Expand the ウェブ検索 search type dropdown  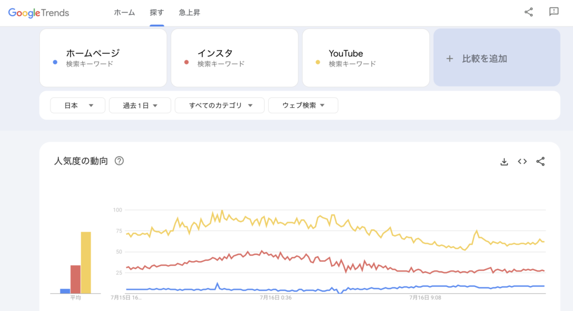[303, 105]
